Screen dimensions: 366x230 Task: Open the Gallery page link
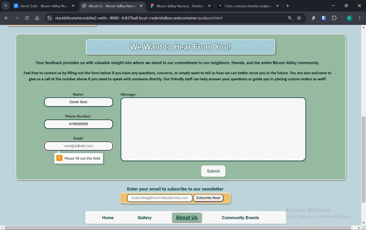point(145,218)
